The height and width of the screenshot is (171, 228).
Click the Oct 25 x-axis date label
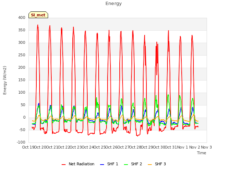tap(100, 147)
